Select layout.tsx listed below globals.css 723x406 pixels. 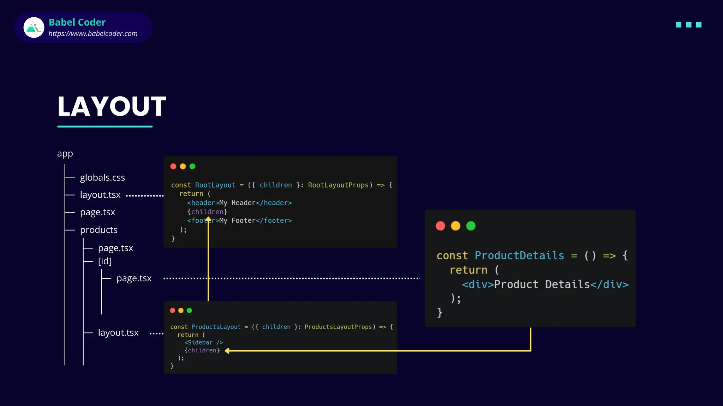[100, 195]
